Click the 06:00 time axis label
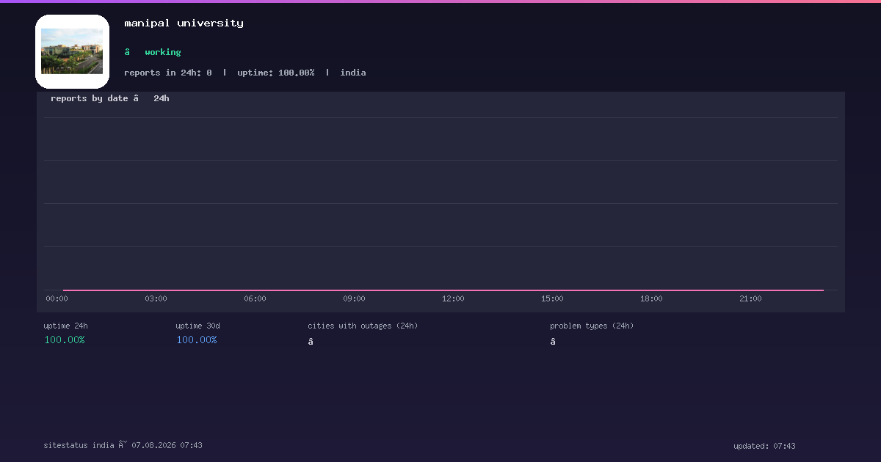 coord(255,298)
